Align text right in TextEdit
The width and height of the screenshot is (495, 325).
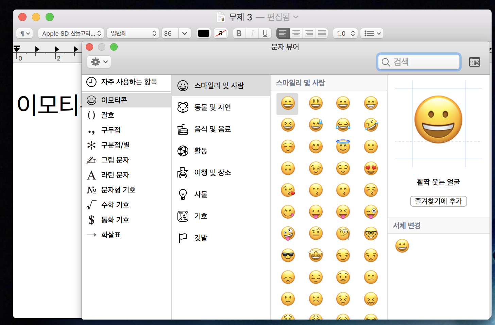coord(309,33)
